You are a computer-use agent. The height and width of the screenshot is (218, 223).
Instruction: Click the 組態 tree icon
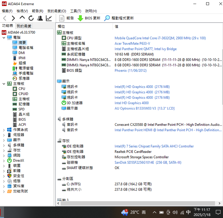point(9,181)
